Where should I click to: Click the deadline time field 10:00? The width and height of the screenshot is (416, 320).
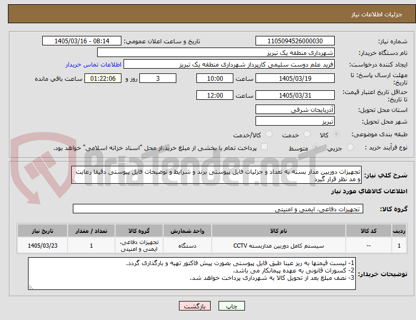215,79
